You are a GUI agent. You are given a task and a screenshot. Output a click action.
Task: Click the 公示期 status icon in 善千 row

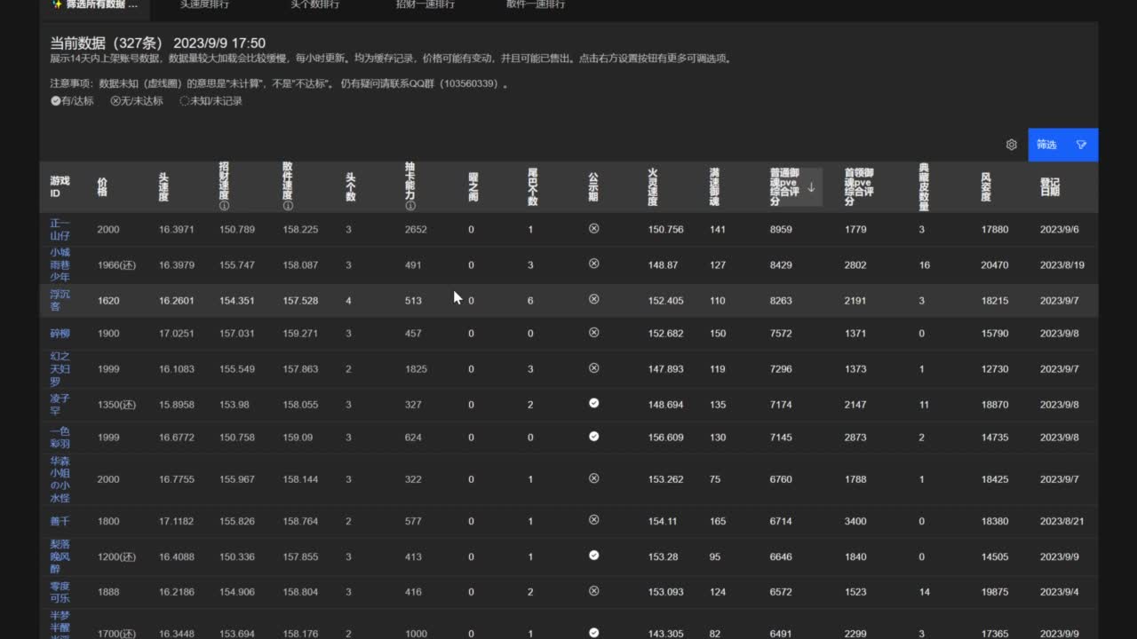[594, 520]
